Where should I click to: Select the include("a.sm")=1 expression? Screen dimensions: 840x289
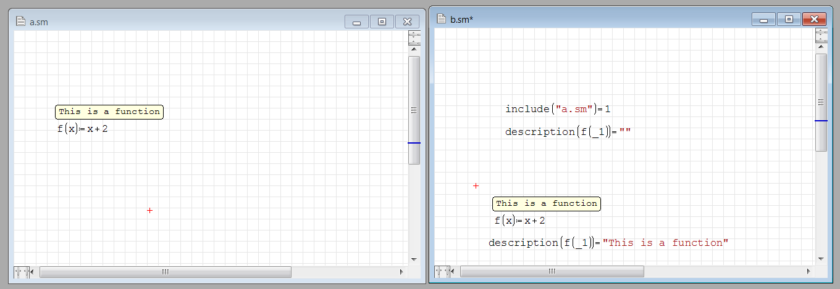(x=558, y=109)
